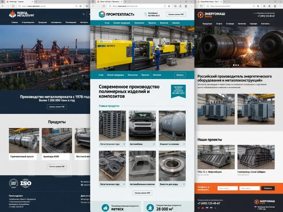Submit the callback form in Энергомаш orange bar
The height and width of the screenshot is (212, 283).
[268, 188]
